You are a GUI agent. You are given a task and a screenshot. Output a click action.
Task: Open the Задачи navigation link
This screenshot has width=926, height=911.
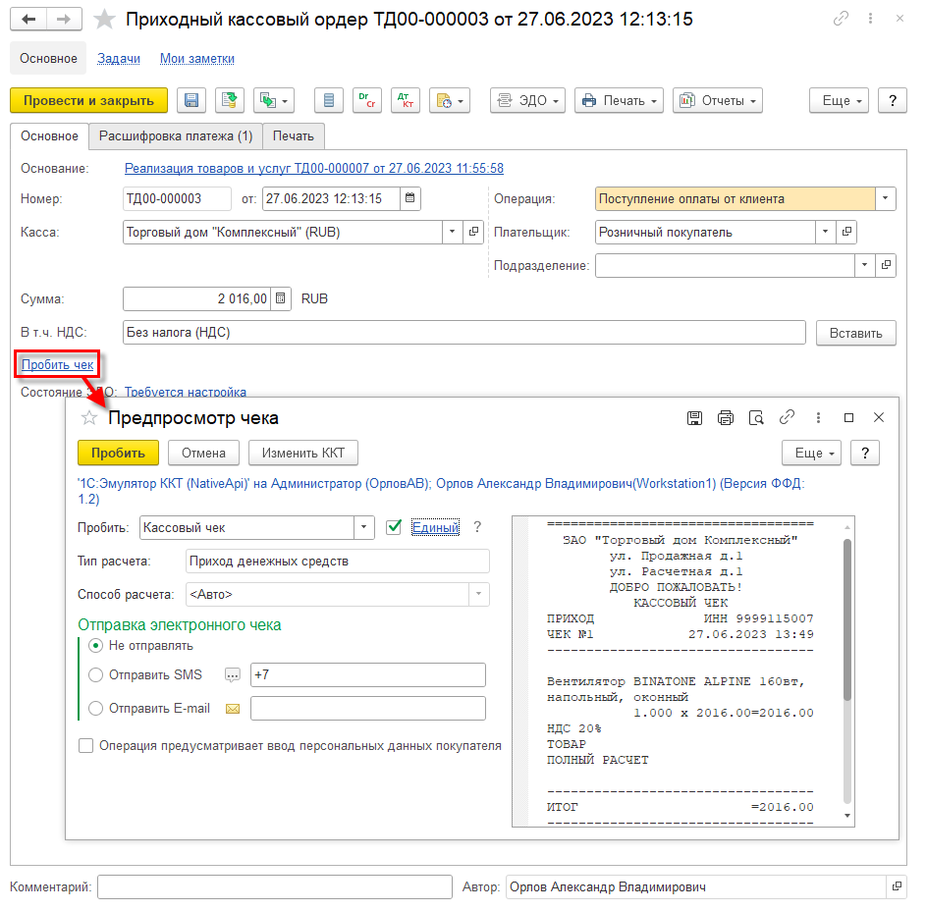click(x=119, y=59)
